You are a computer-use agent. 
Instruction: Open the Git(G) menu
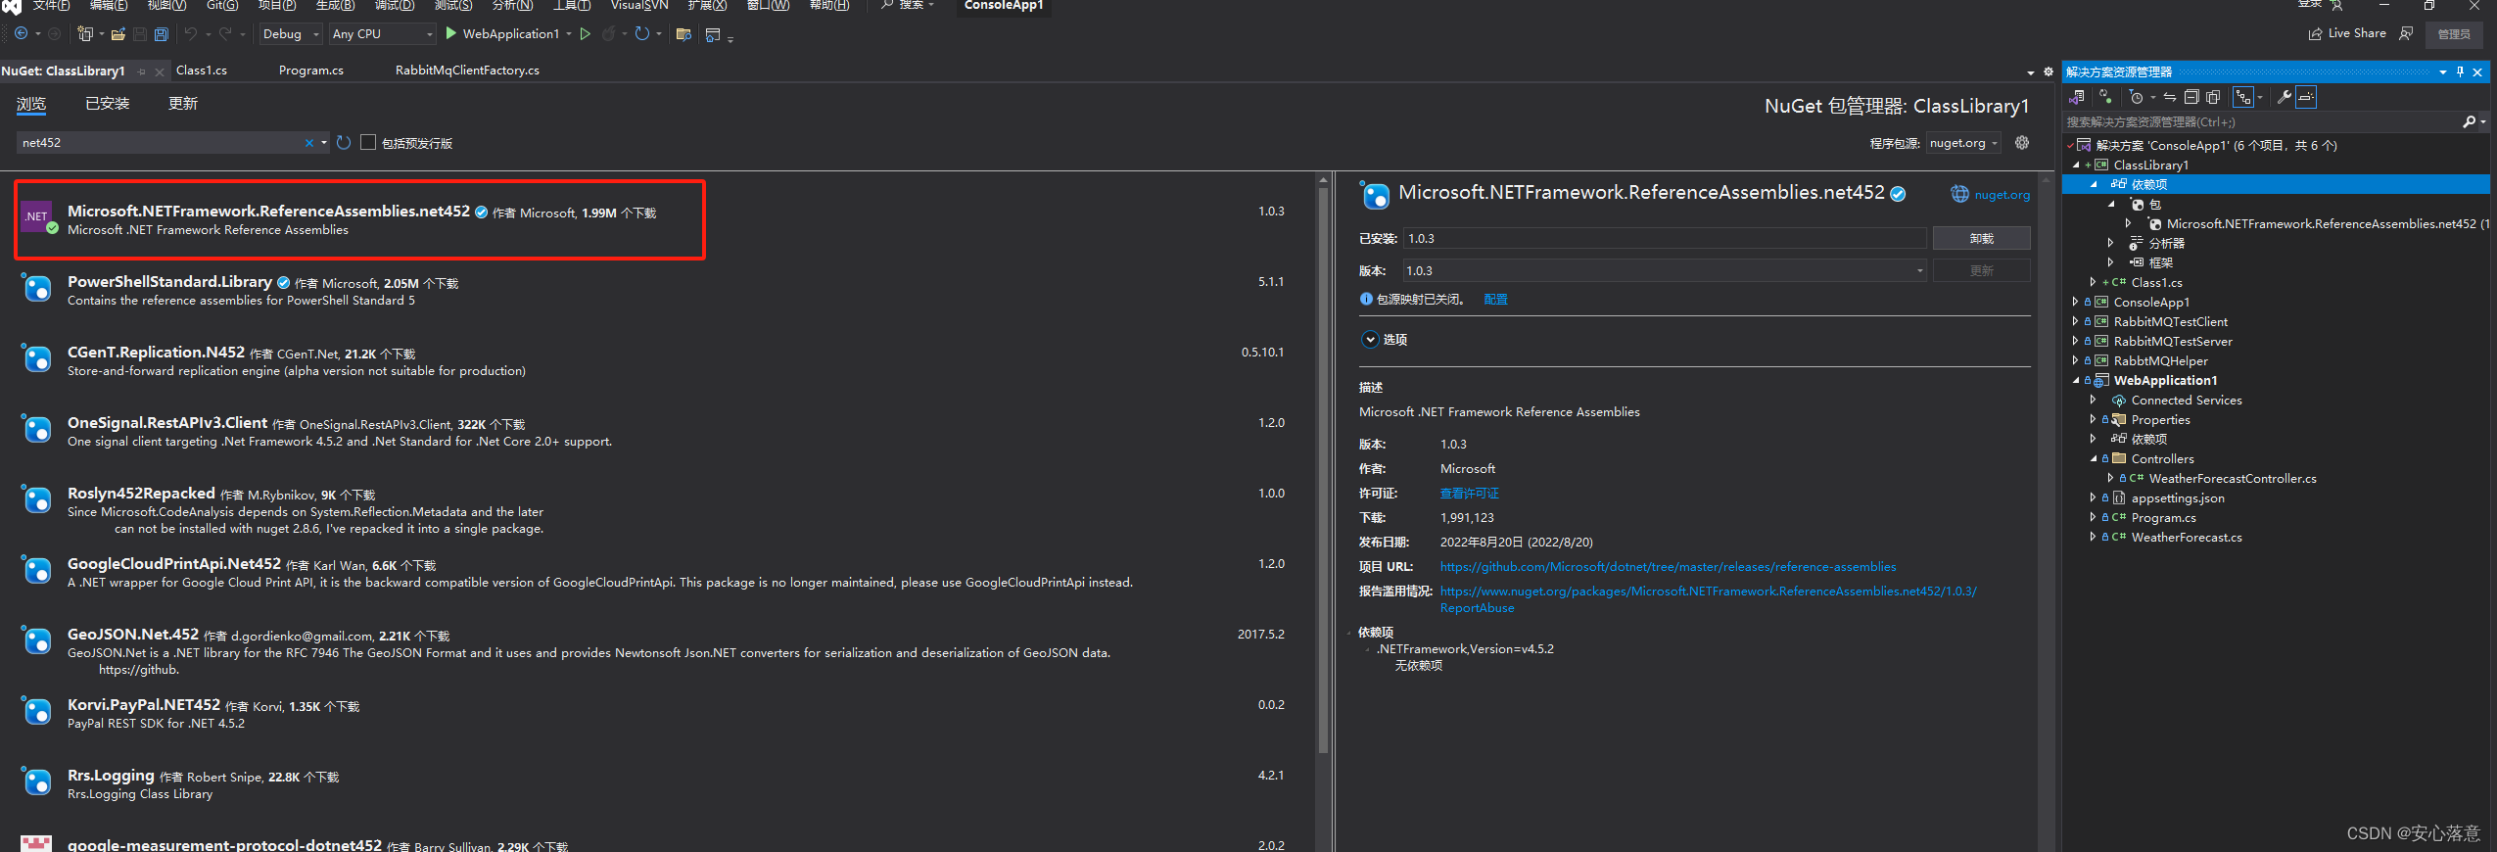(222, 5)
